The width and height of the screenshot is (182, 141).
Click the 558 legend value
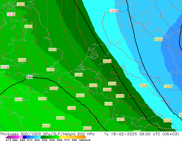click(x=59, y=140)
